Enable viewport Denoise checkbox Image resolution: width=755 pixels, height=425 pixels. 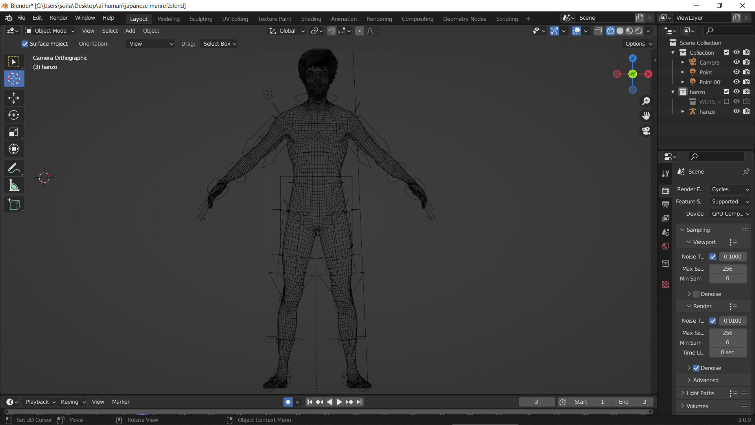(696, 294)
